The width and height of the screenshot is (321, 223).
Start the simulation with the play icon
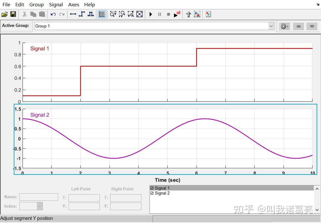pos(150,14)
